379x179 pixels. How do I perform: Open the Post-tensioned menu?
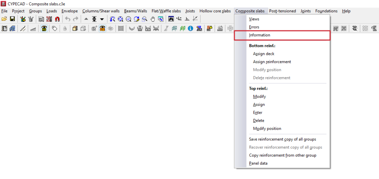pos(282,11)
